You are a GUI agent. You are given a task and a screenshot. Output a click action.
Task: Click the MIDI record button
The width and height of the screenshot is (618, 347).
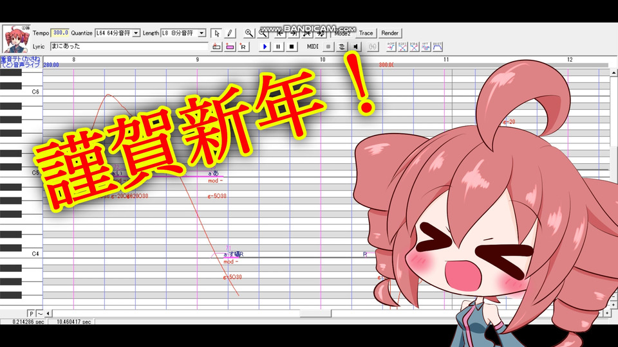tap(328, 47)
